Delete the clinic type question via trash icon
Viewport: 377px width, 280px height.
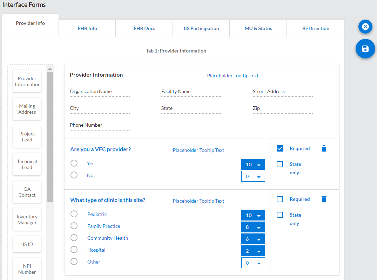click(324, 199)
